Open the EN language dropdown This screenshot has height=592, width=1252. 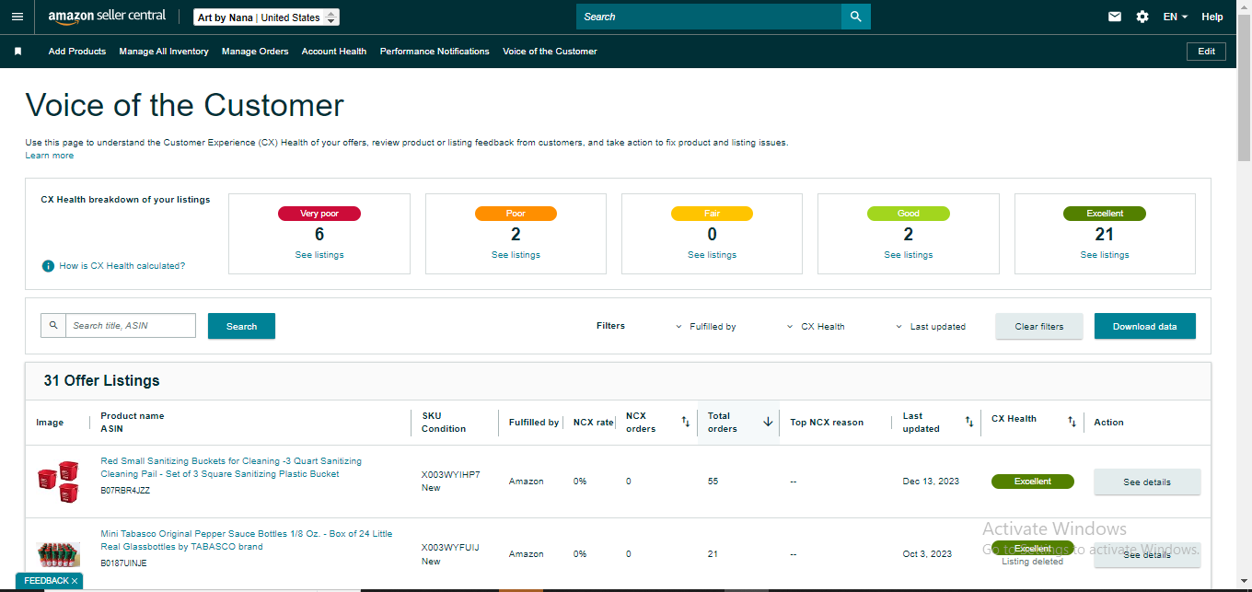(1176, 17)
